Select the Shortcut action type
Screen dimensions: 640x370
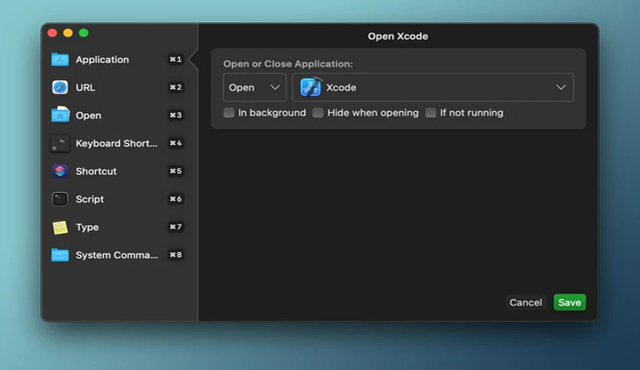tap(119, 171)
